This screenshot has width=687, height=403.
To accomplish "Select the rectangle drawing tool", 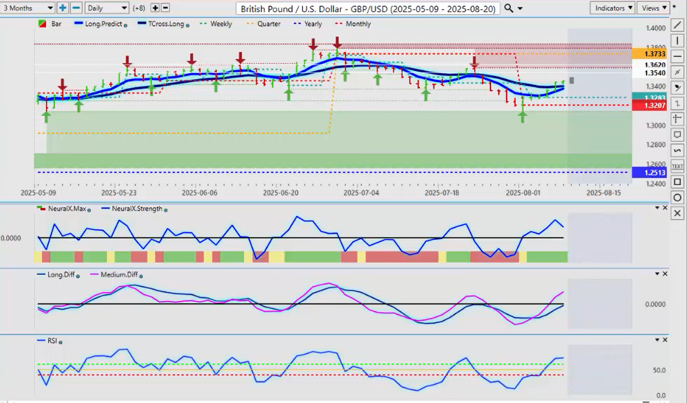I will coord(678,182).
